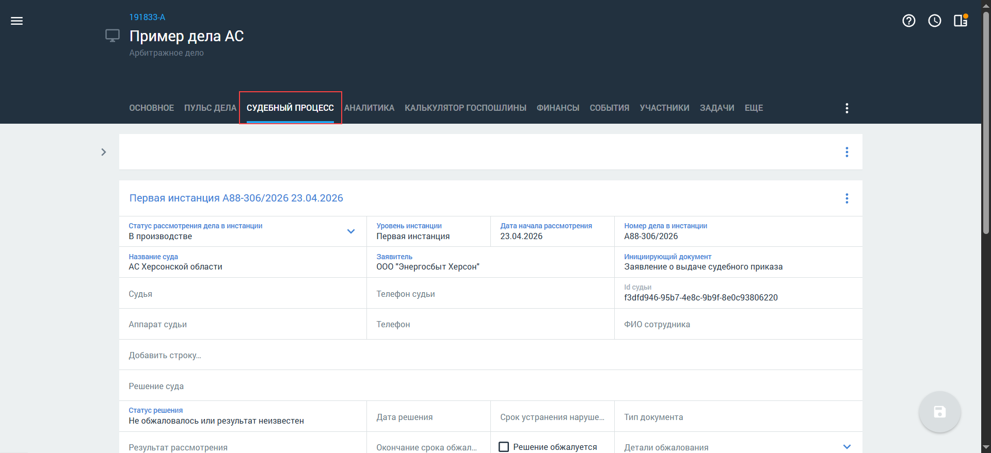Expand the Статус рассмотрения дела dropdown
The width and height of the screenshot is (991, 453).
351,231
